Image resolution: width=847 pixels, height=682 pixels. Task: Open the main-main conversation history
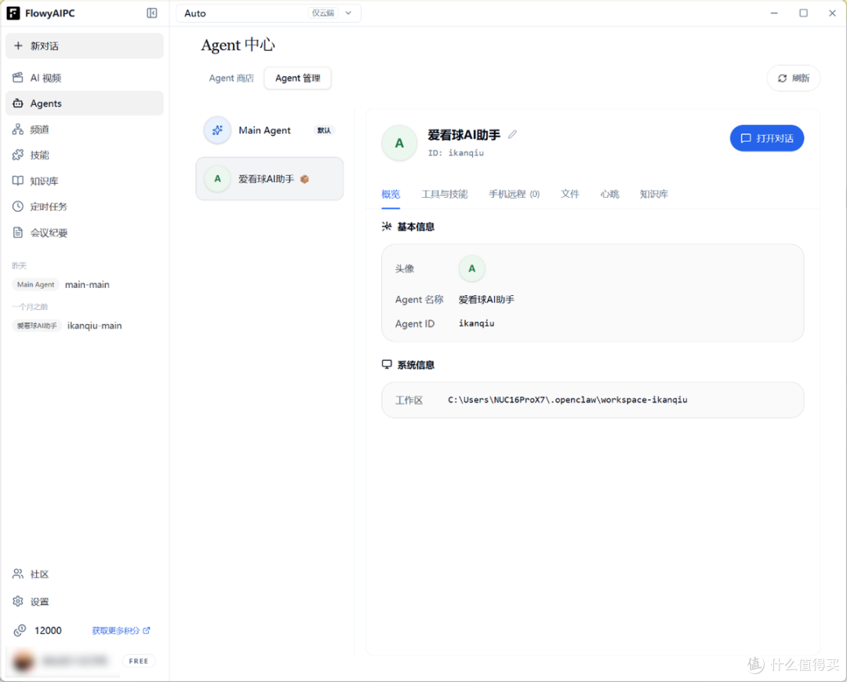[87, 285]
